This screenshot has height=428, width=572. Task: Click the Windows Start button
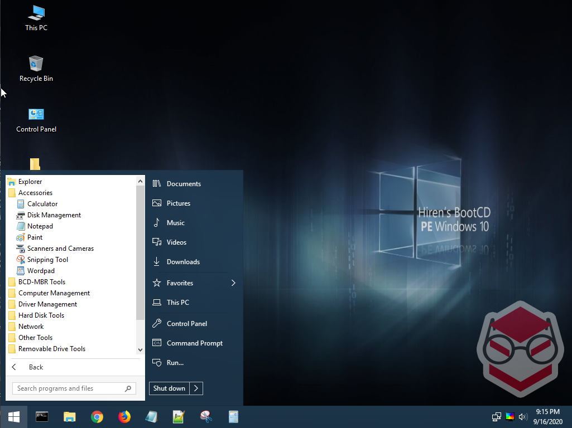pos(14,417)
